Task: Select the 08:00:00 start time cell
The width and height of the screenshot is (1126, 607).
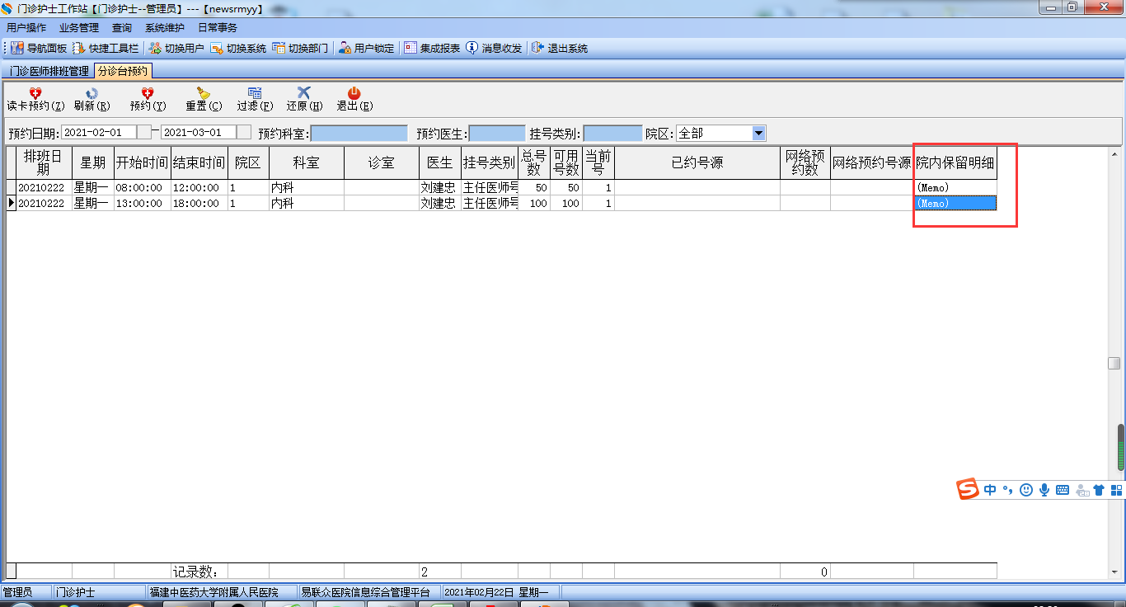Action: (143, 188)
